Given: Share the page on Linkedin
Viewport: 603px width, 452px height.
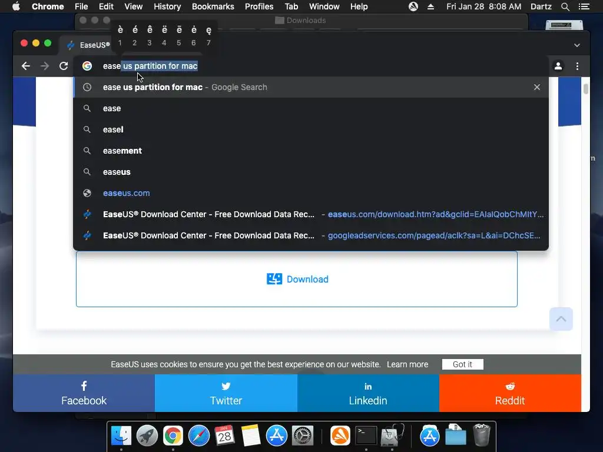Looking at the screenshot, I should (368, 393).
